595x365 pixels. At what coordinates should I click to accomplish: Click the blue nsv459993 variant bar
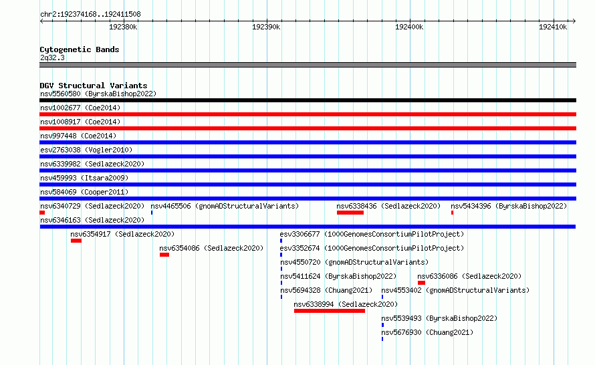tap(308, 185)
